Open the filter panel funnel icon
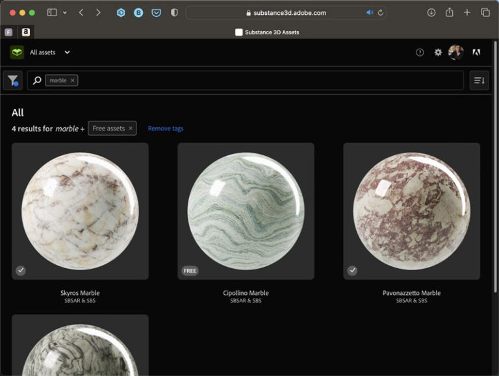The height and width of the screenshot is (376, 499). pos(12,81)
